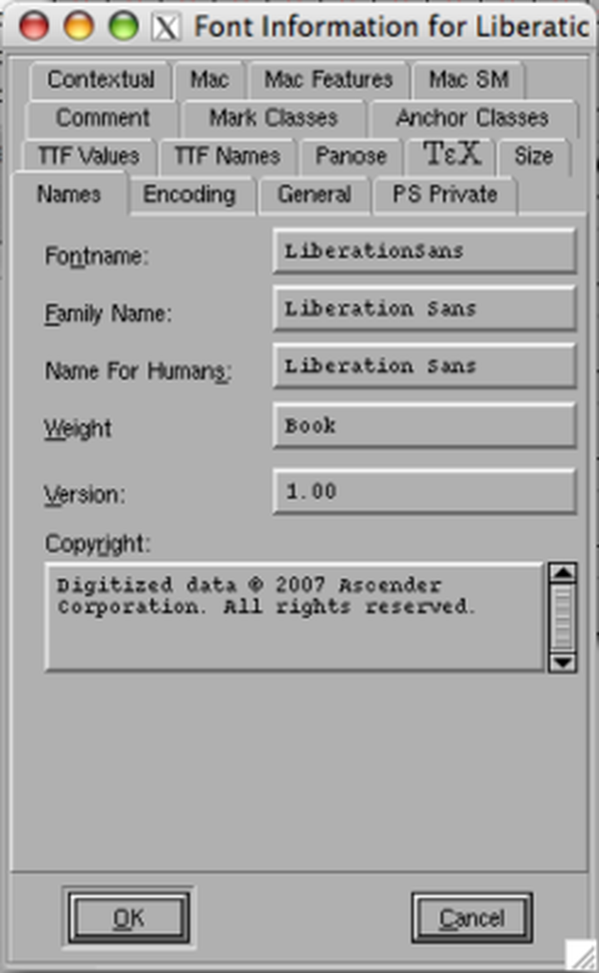The image size is (599, 973).
Task: Click the X11 icon in the title bar
Action: pyautogui.click(x=166, y=27)
